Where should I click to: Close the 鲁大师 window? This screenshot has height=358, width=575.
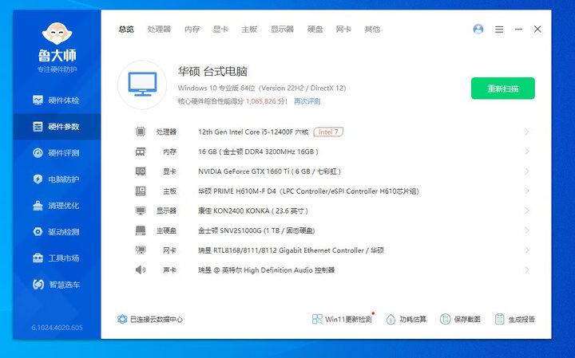pyautogui.click(x=537, y=30)
